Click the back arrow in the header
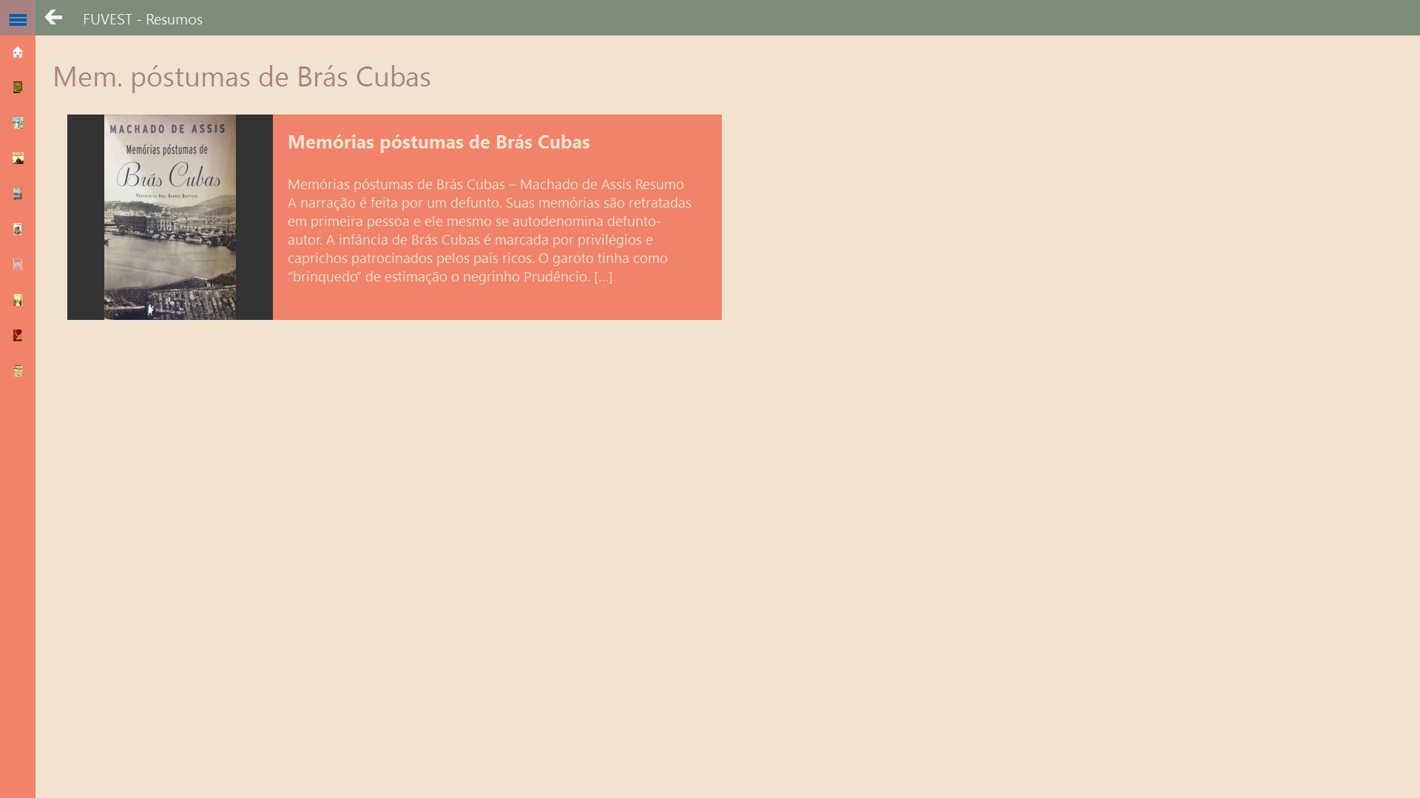This screenshot has height=798, width=1420. 53,18
